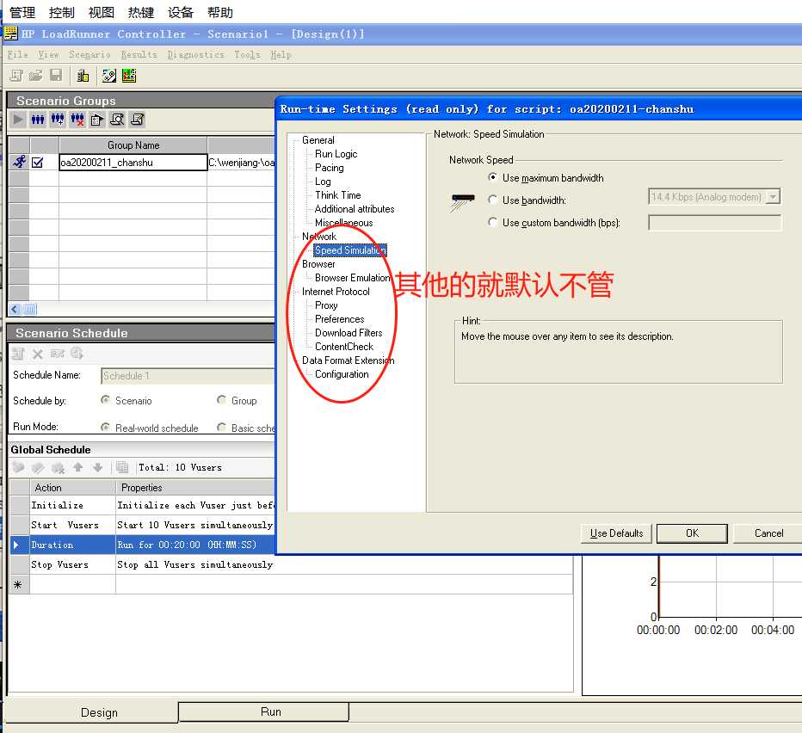Select Pacing in settings tree
The height and width of the screenshot is (733, 802).
coord(330,168)
